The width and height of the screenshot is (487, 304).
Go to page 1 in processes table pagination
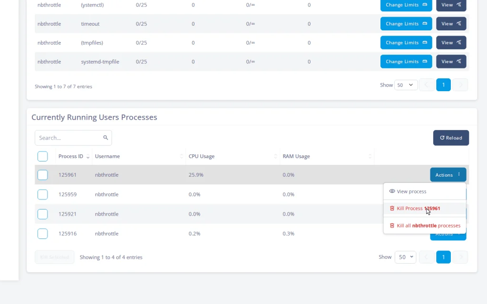[444, 257]
